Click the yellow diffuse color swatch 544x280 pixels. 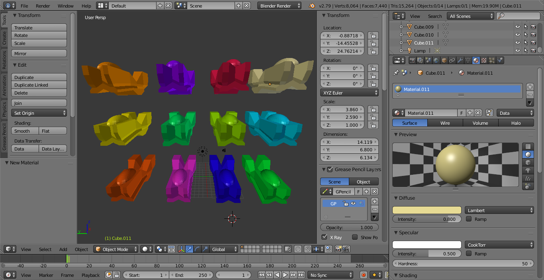coord(427,210)
